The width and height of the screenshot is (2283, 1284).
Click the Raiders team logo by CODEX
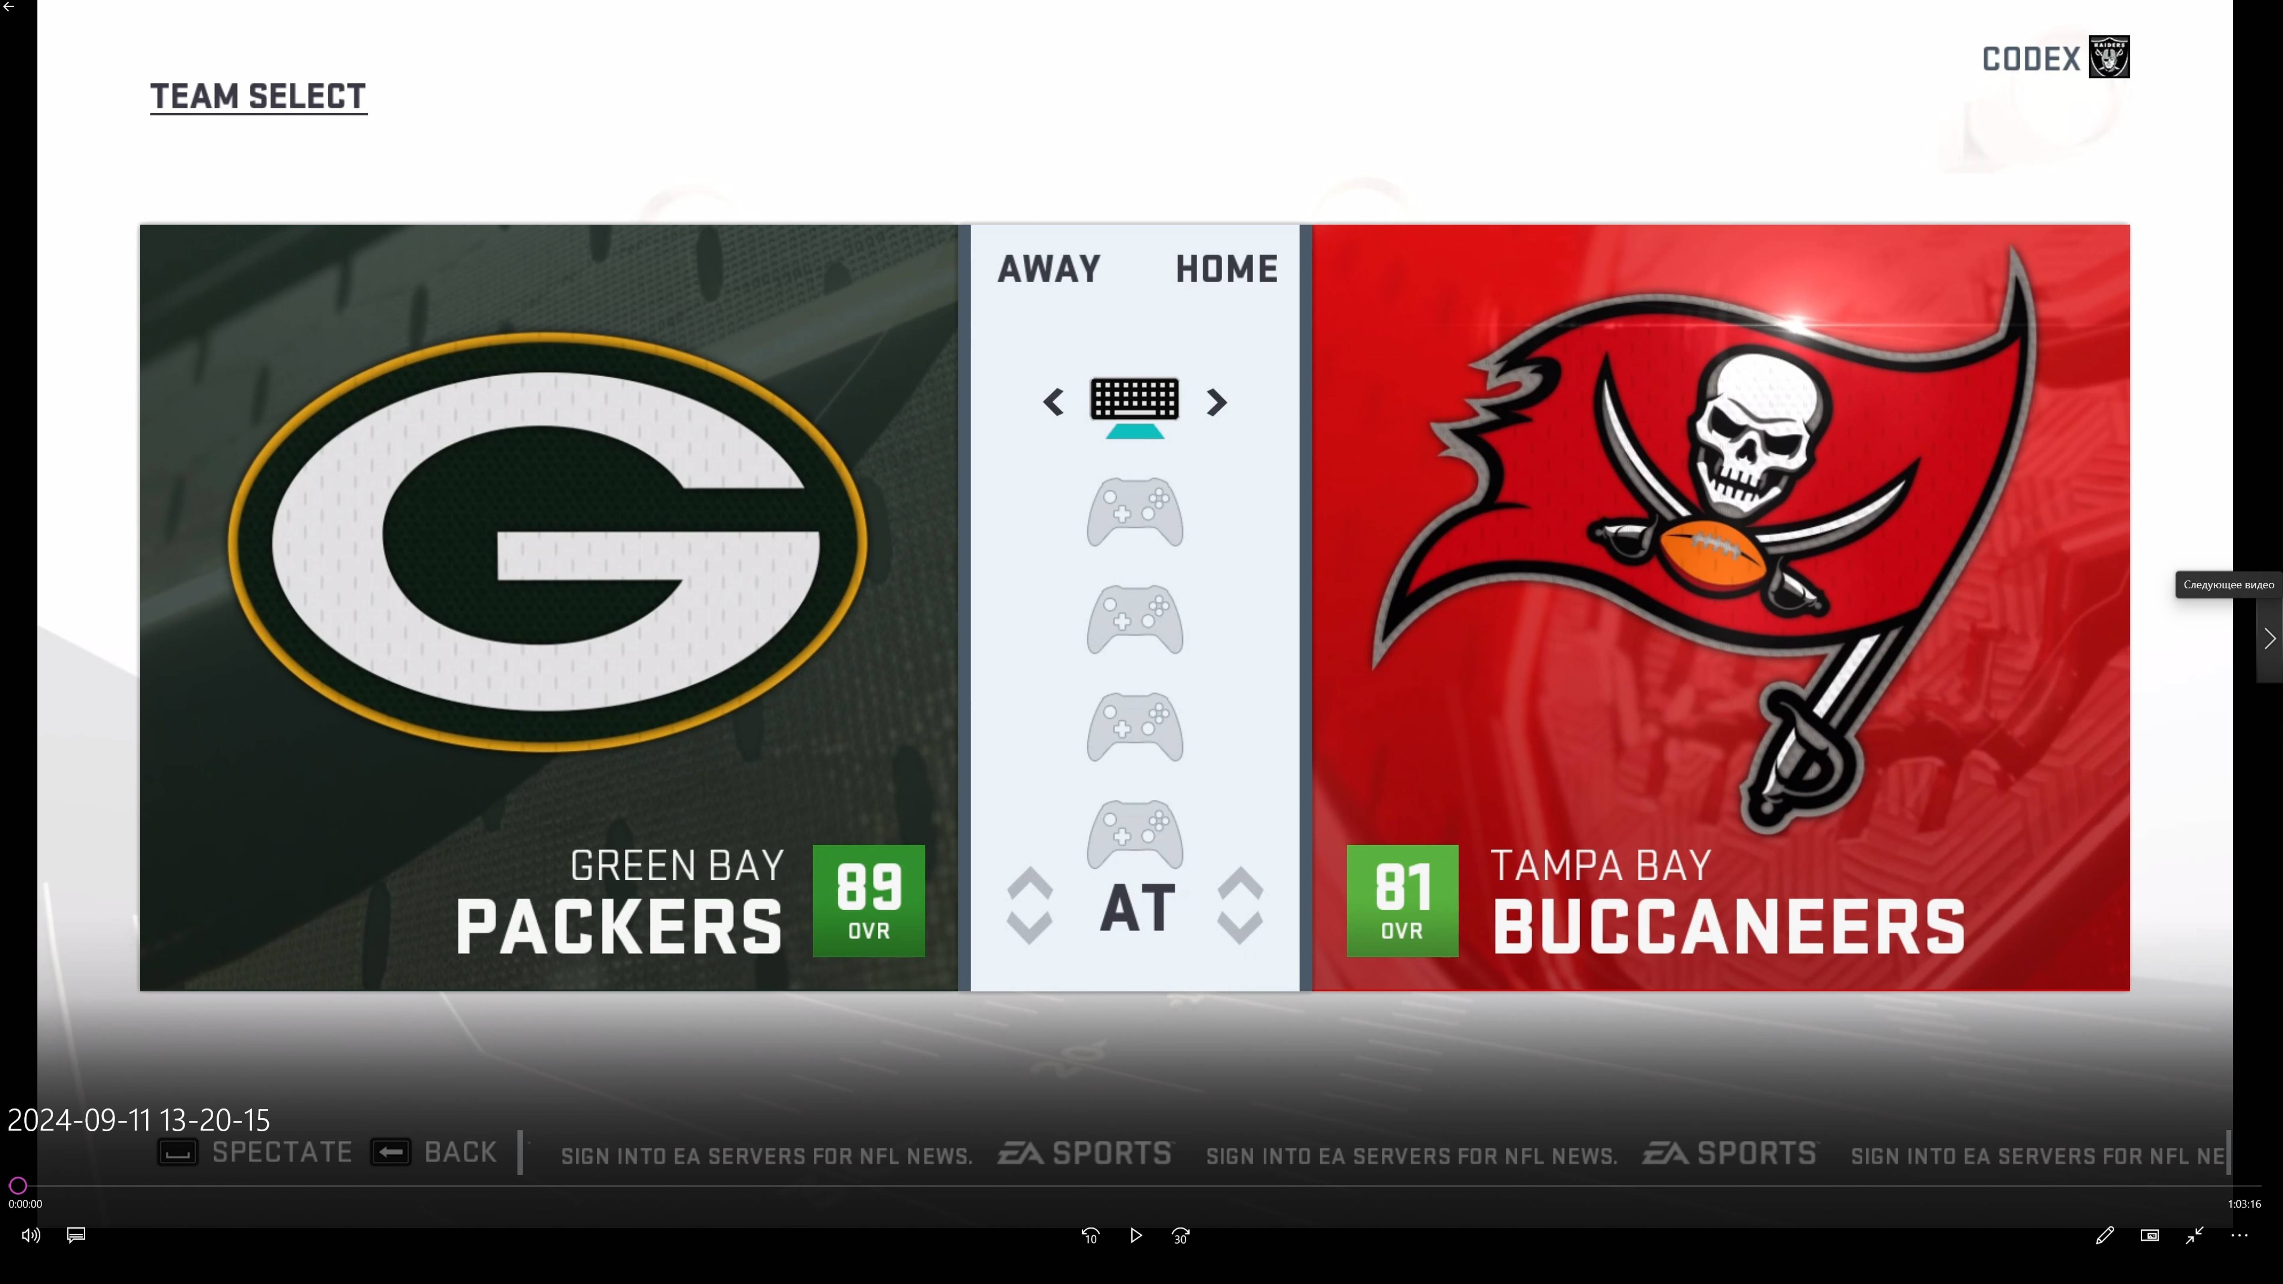pyautogui.click(x=2108, y=57)
